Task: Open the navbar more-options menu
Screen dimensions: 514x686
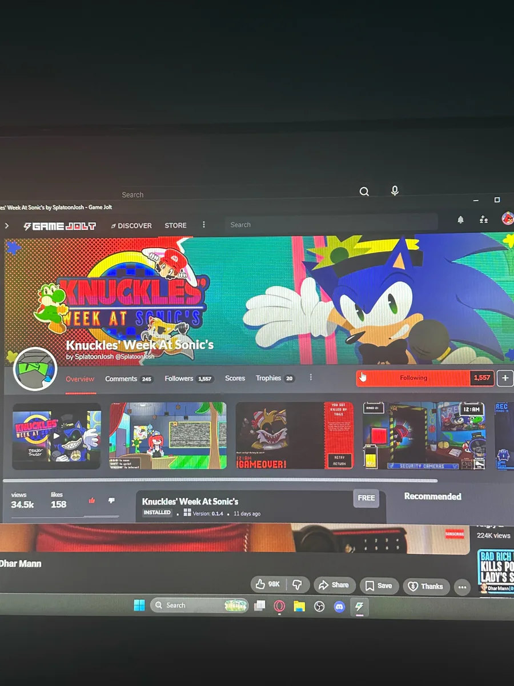Action: pos(204,225)
